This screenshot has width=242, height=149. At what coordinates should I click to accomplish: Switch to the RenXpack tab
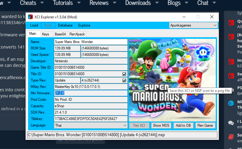click(x=77, y=34)
